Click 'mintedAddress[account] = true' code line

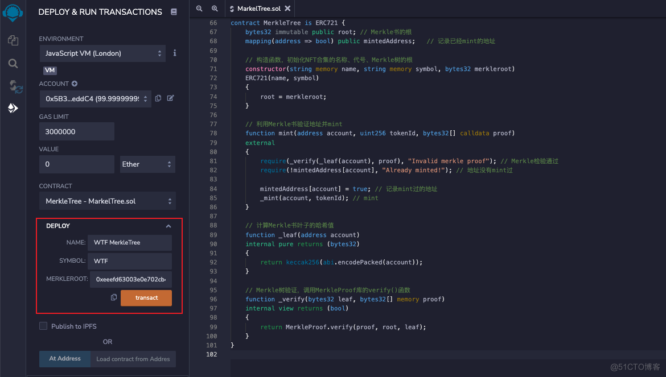pyautogui.click(x=314, y=189)
